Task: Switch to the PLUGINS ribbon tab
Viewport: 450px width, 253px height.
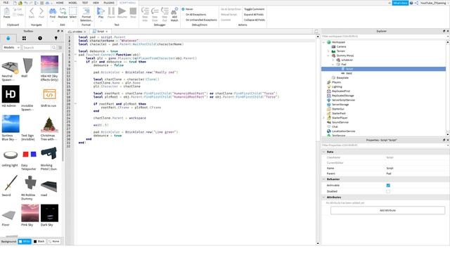Action: pos(109,3)
